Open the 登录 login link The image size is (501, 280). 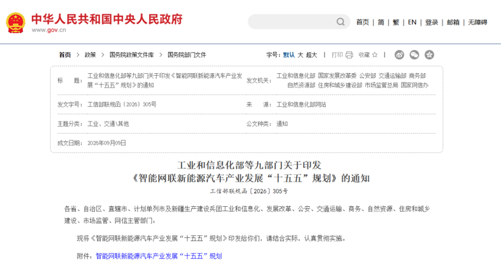[431, 22]
